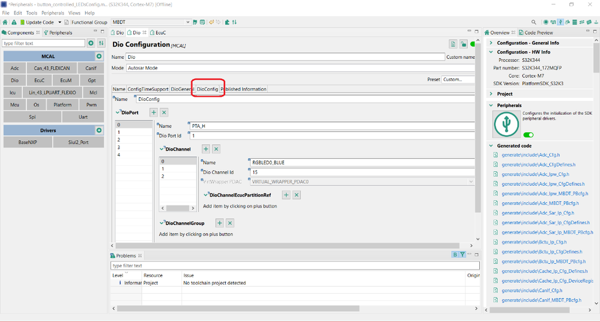The height and width of the screenshot is (322, 600).
Task: Open the Code Preview tab
Action: tap(536, 32)
